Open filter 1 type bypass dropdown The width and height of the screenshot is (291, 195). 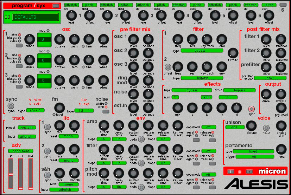coord(202,51)
